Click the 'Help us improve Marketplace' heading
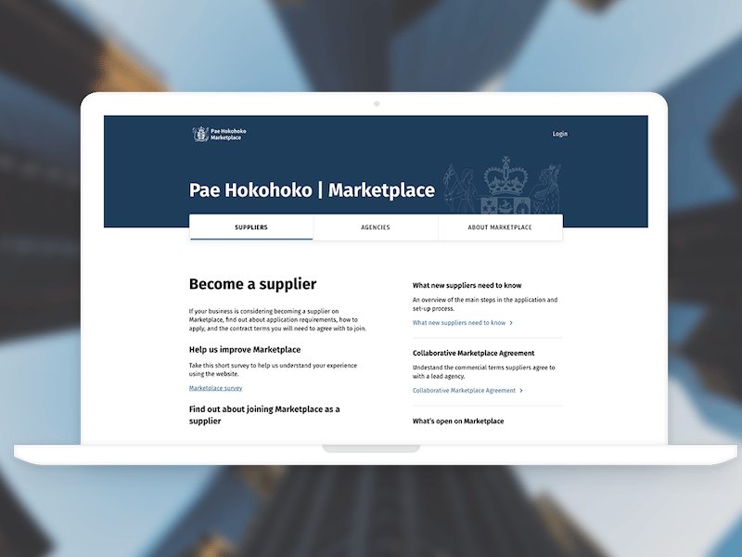742x557 pixels. point(245,350)
